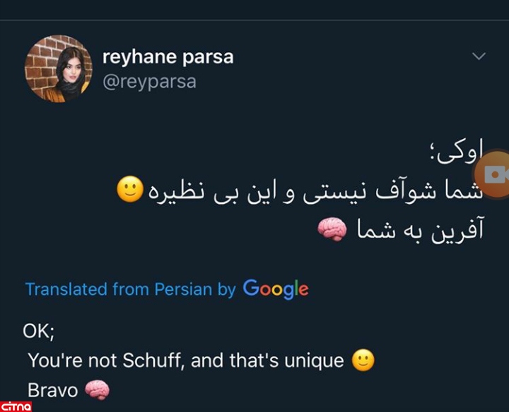Viewport: 509px width, 412px height.
Task: Click the smiley emoji in the Persian text
Action: 130,190
